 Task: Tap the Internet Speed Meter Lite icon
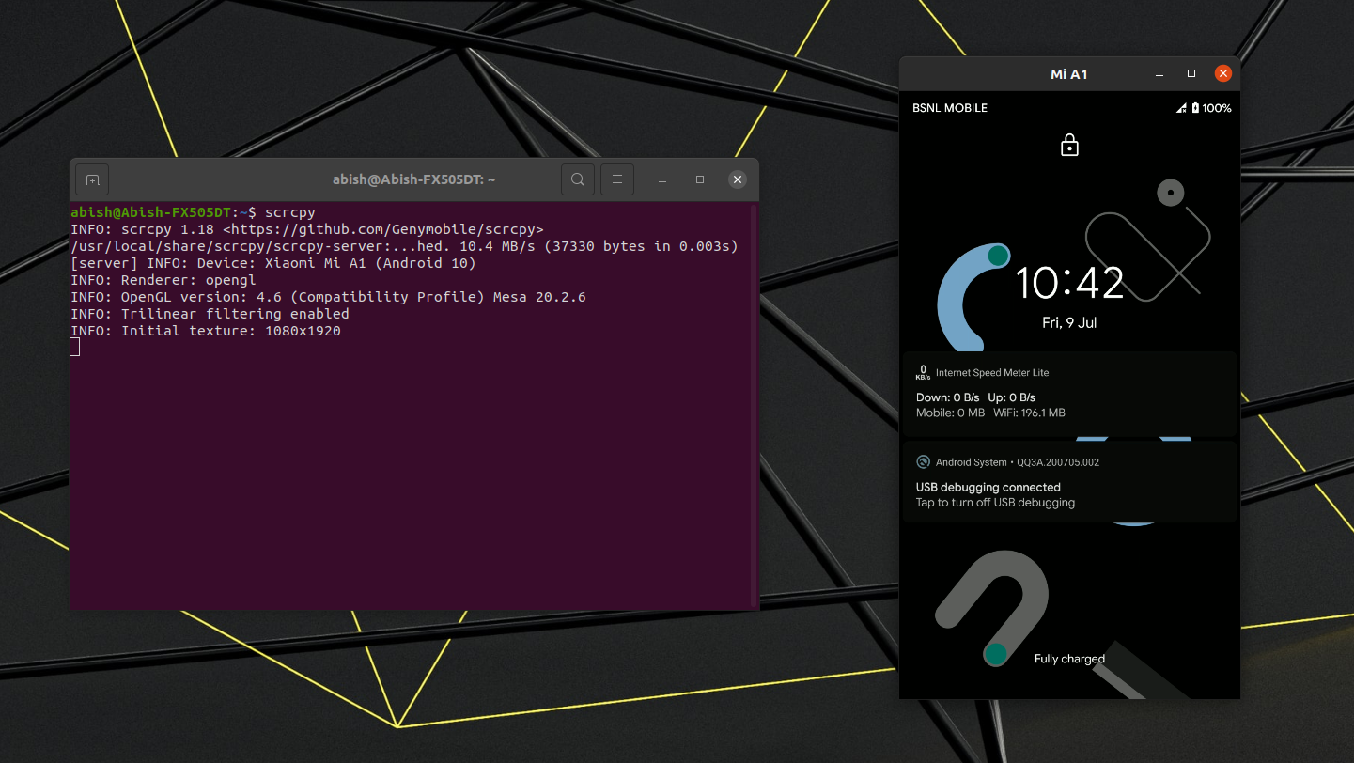pyautogui.click(x=924, y=372)
